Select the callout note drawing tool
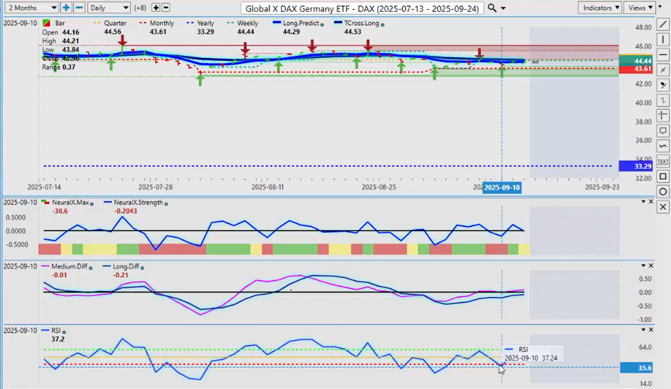The width and height of the screenshot is (671, 389). click(663, 131)
